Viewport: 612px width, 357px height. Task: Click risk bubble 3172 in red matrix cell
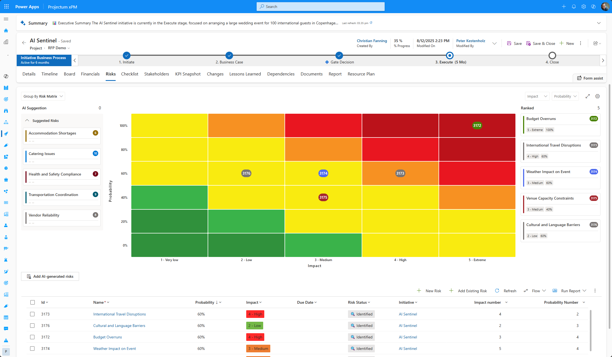pos(477,125)
